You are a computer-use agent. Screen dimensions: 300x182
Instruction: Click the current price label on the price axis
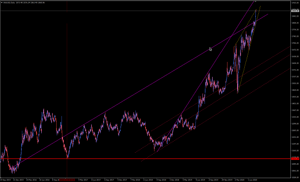tap(295, 11)
